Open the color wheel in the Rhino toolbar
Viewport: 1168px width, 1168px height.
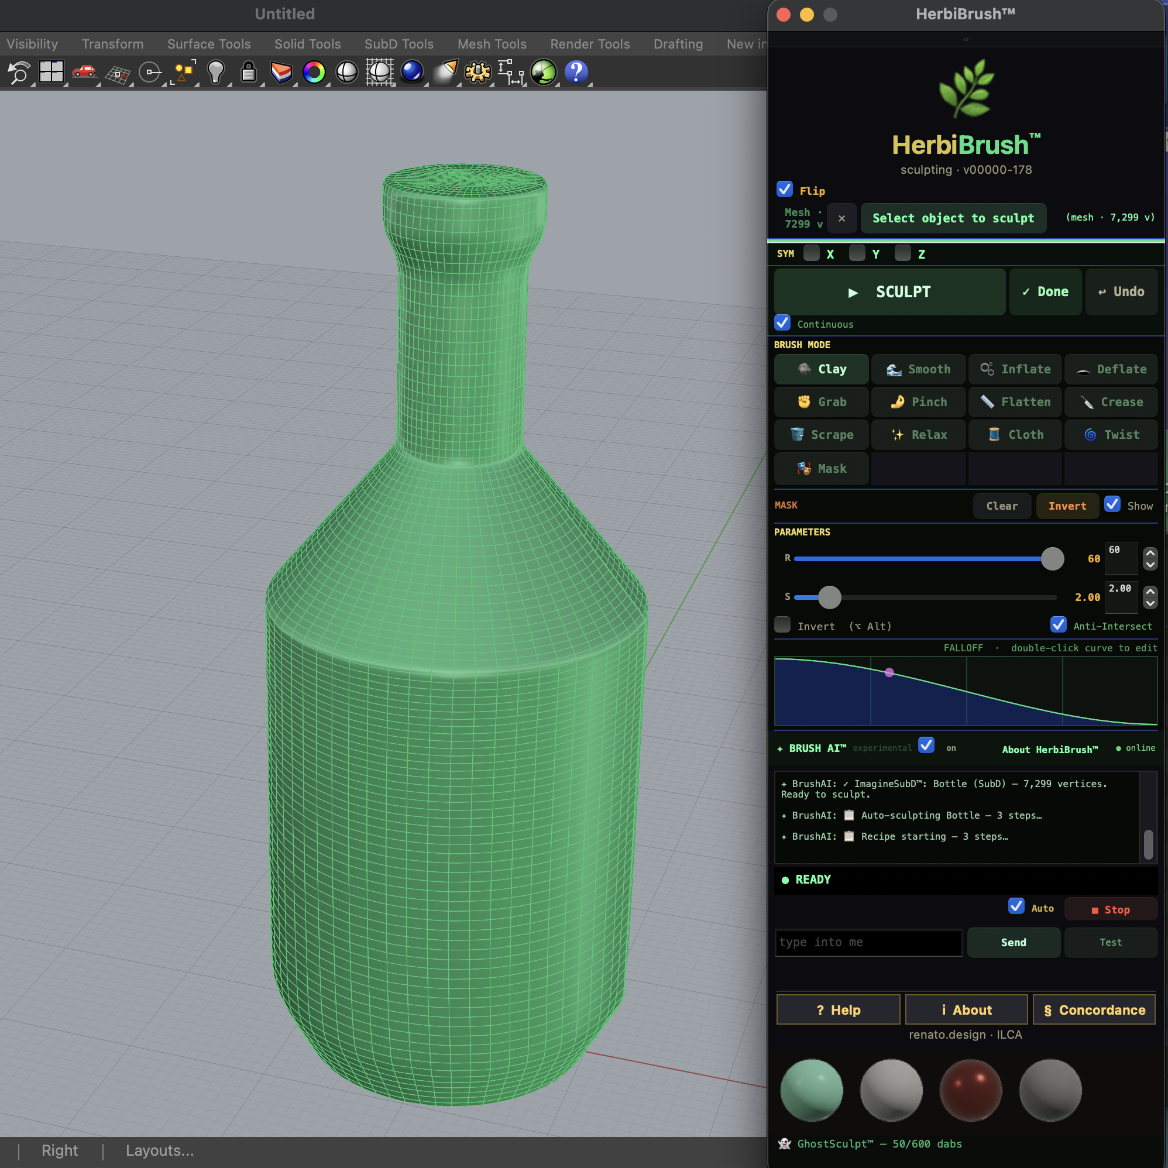(315, 72)
